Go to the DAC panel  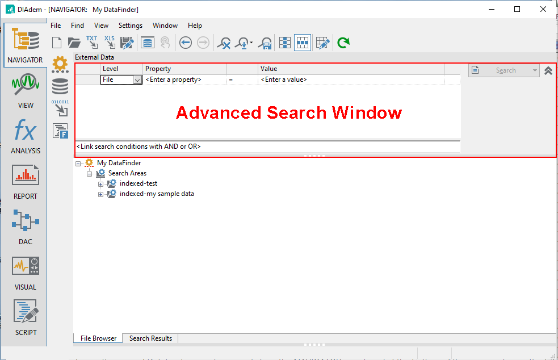coord(26,227)
